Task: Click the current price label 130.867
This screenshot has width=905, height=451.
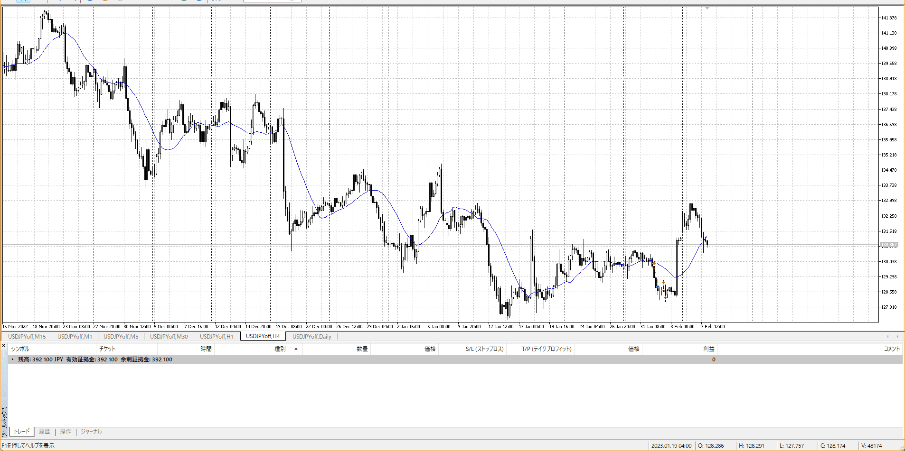Action: point(888,245)
